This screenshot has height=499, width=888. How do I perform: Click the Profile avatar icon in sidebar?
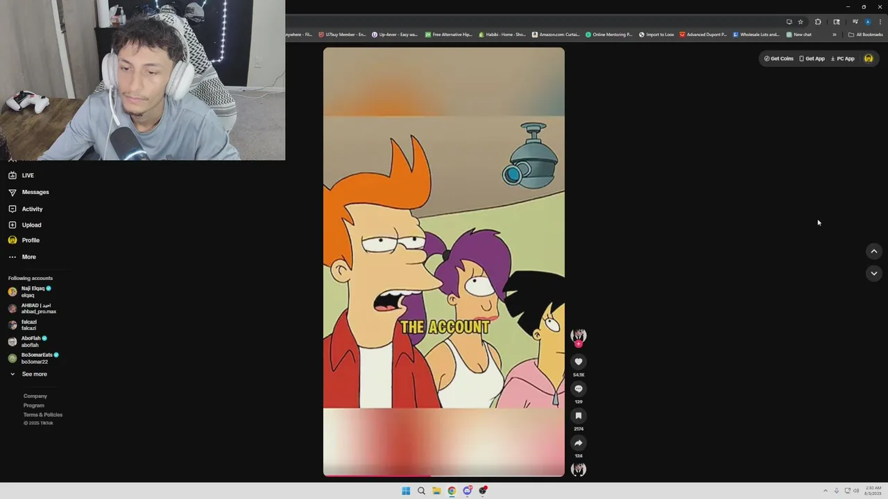point(12,240)
